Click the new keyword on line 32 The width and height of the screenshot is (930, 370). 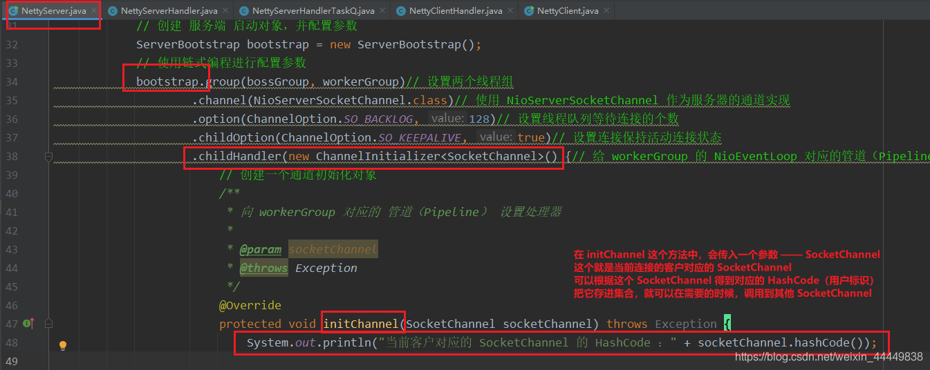(x=340, y=45)
